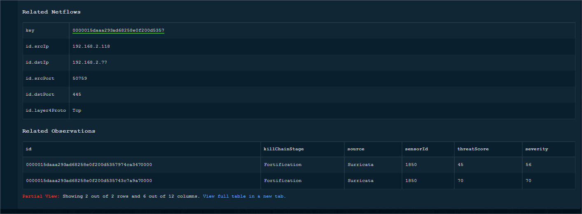This screenshot has width=582, height=214.
Task: Click the id.layer4Proto field label
Action: (x=46, y=110)
